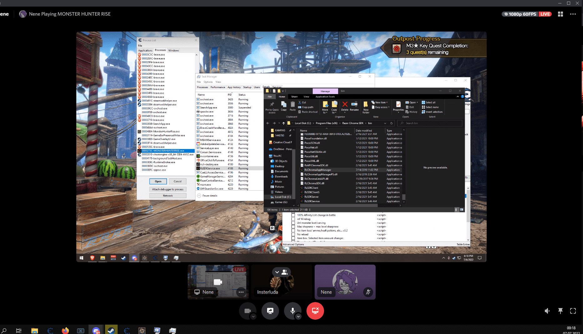Share your screen in the call

270,311
